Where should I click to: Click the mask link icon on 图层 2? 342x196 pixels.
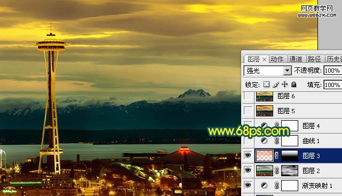click(x=276, y=170)
